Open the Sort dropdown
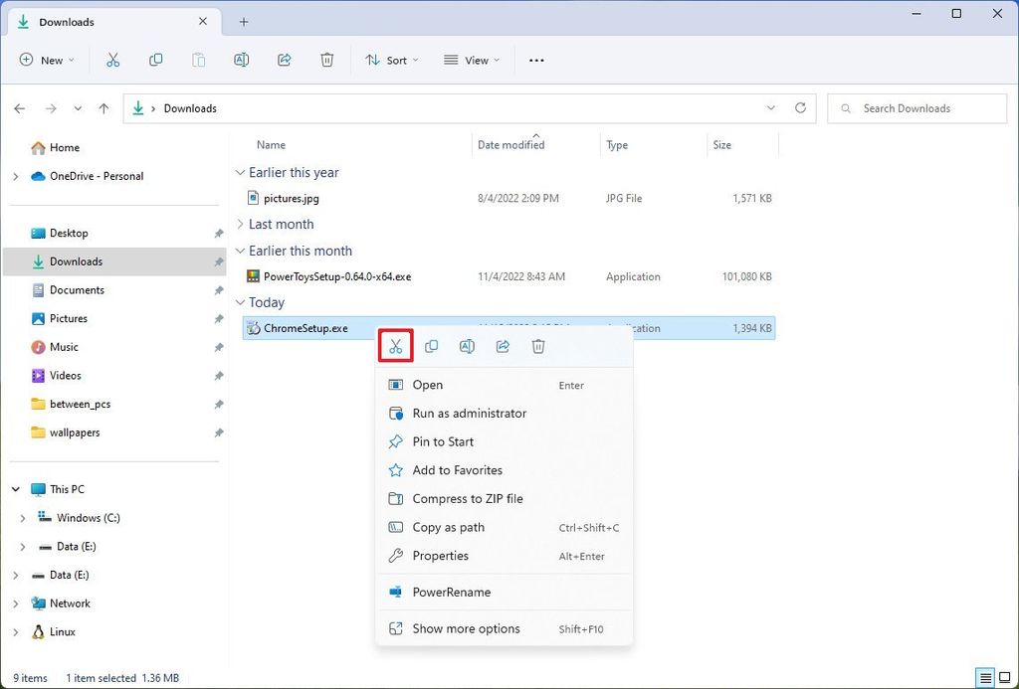This screenshot has width=1019, height=689. [x=391, y=60]
